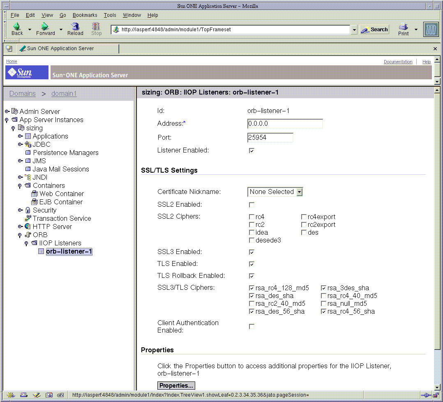Open the Domains breadcrumb link

click(23, 93)
